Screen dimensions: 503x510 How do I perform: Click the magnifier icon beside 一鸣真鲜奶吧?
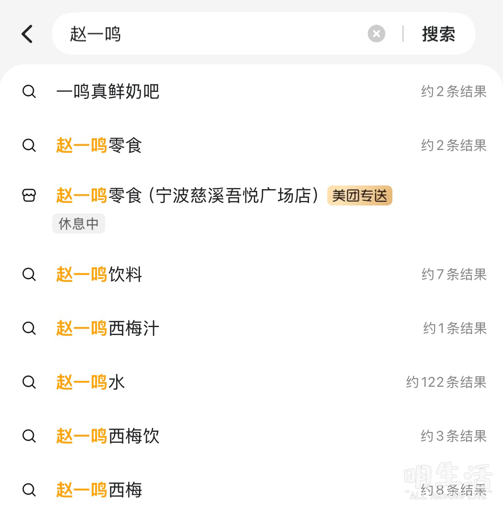tap(29, 91)
